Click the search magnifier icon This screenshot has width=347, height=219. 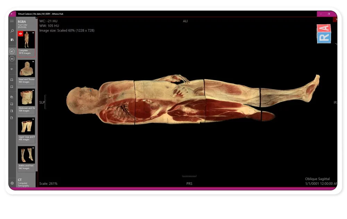(12, 31)
